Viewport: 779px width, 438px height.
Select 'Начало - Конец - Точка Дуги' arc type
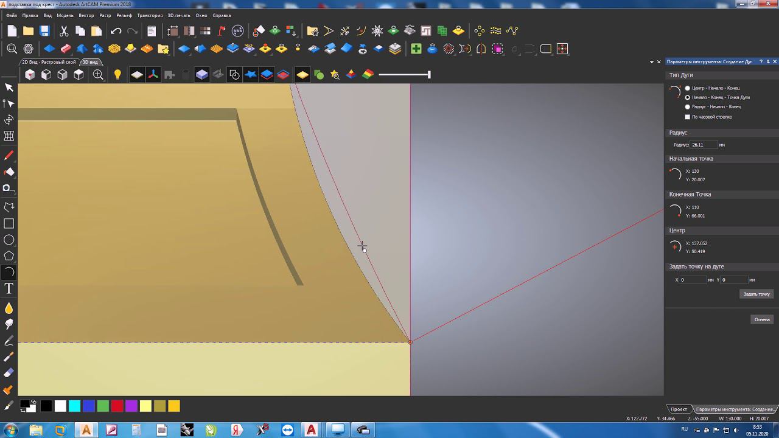pos(688,97)
